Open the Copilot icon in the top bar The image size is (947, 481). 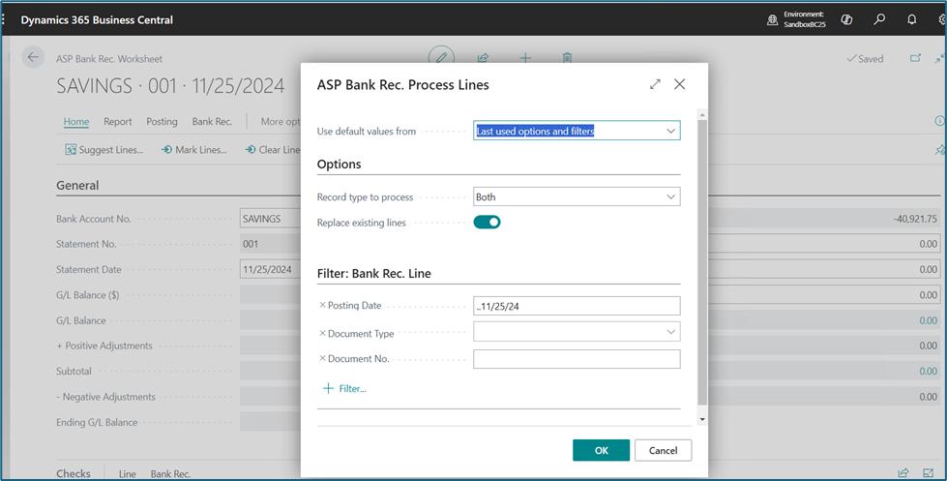pos(846,19)
